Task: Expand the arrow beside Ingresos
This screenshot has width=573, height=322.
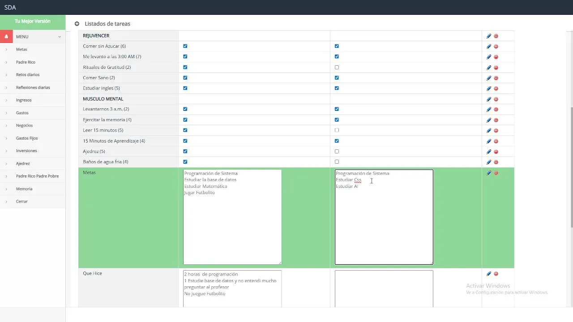Action: pyautogui.click(x=6, y=100)
